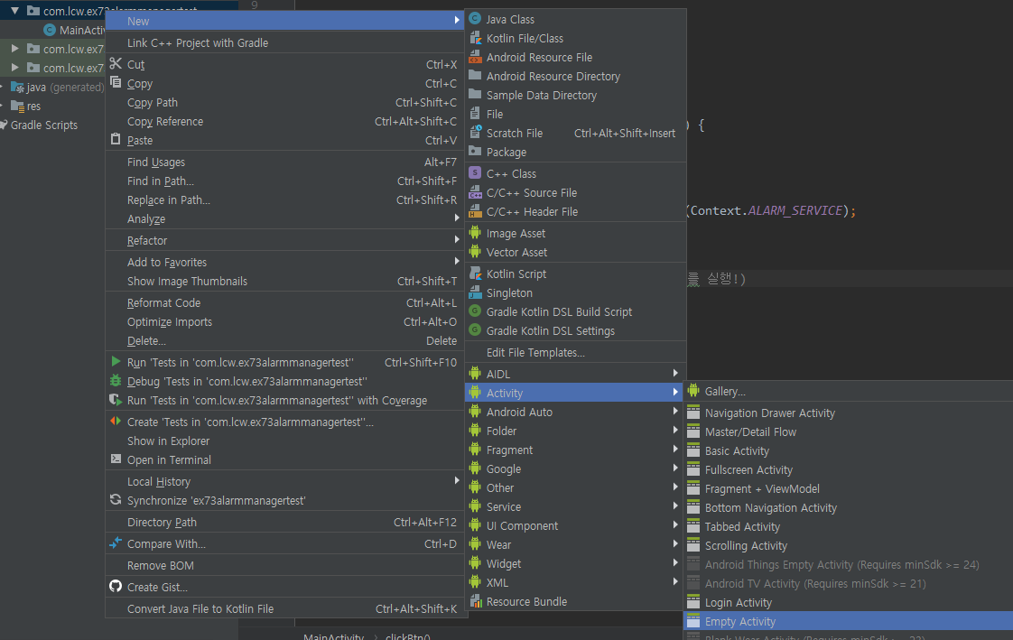The image size is (1013, 640).
Task: Click the MainActivity breadcrumb in editor
Action: [333, 636]
